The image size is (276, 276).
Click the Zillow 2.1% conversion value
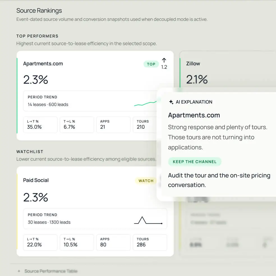[x=197, y=79]
